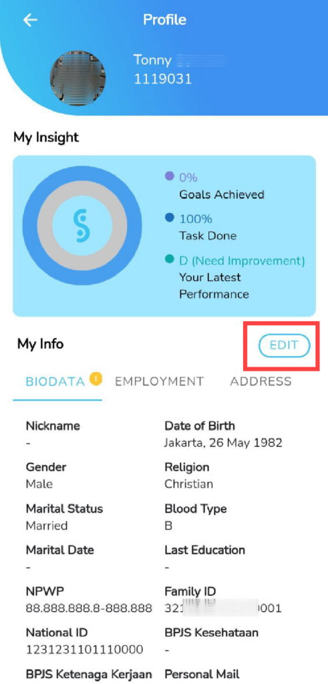Tap the S logo inside donut chart
The width and height of the screenshot is (328, 684).
pos(82,225)
